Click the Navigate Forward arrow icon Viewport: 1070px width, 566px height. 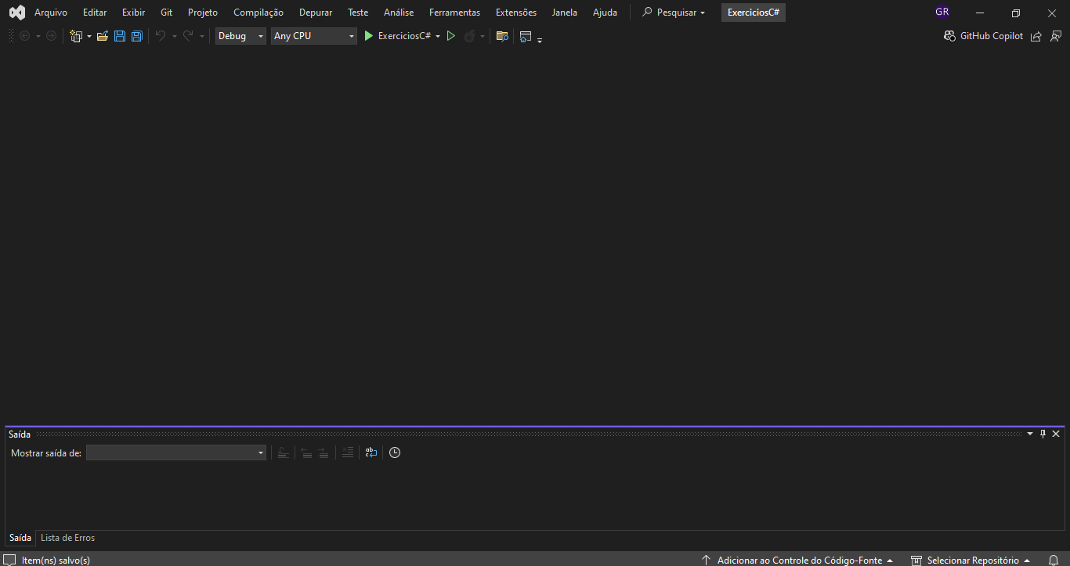point(51,36)
